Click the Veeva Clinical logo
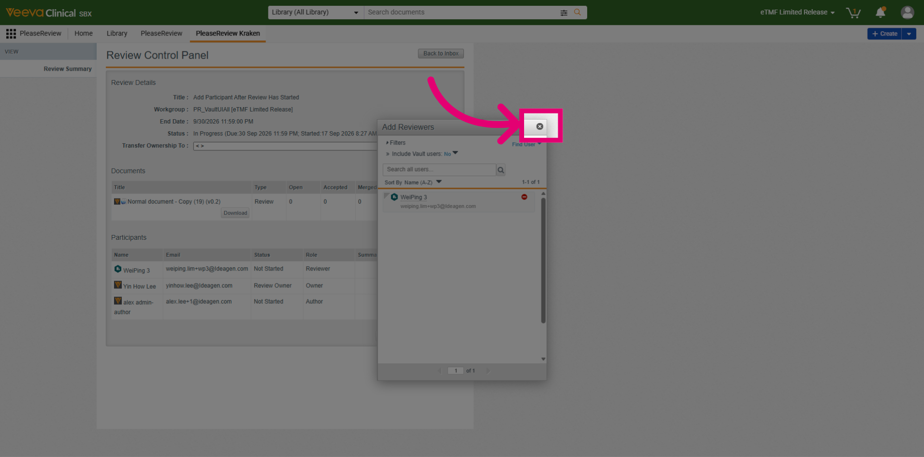The height and width of the screenshot is (457, 924). [x=48, y=12]
